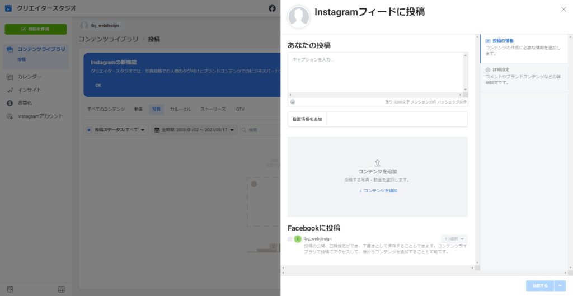The image size is (573, 296).
Task: Switch to IGTV tab
Action: pyautogui.click(x=239, y=109)
